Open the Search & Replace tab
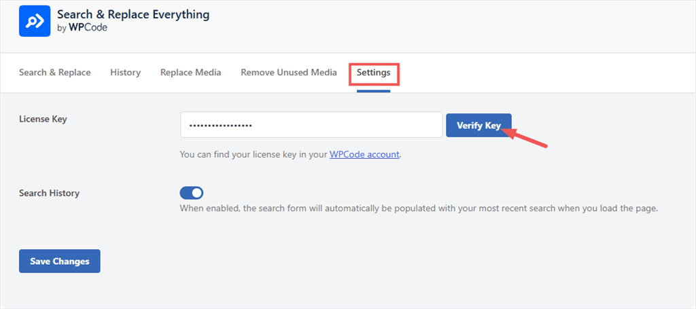Viewport: 696px width, 309px height. (x=54, y=72)
